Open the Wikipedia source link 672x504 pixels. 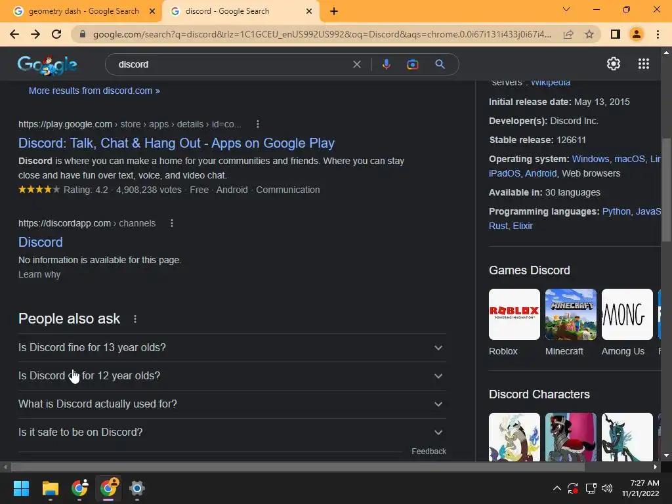coord(551,83)
